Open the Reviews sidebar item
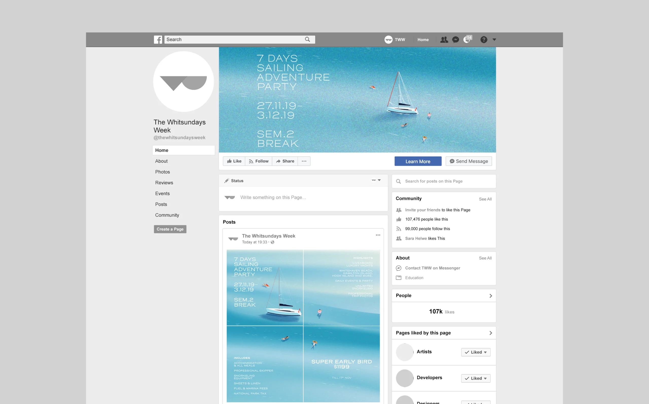The width and height of the screenshot is (649, 404). tap(164, 183)
